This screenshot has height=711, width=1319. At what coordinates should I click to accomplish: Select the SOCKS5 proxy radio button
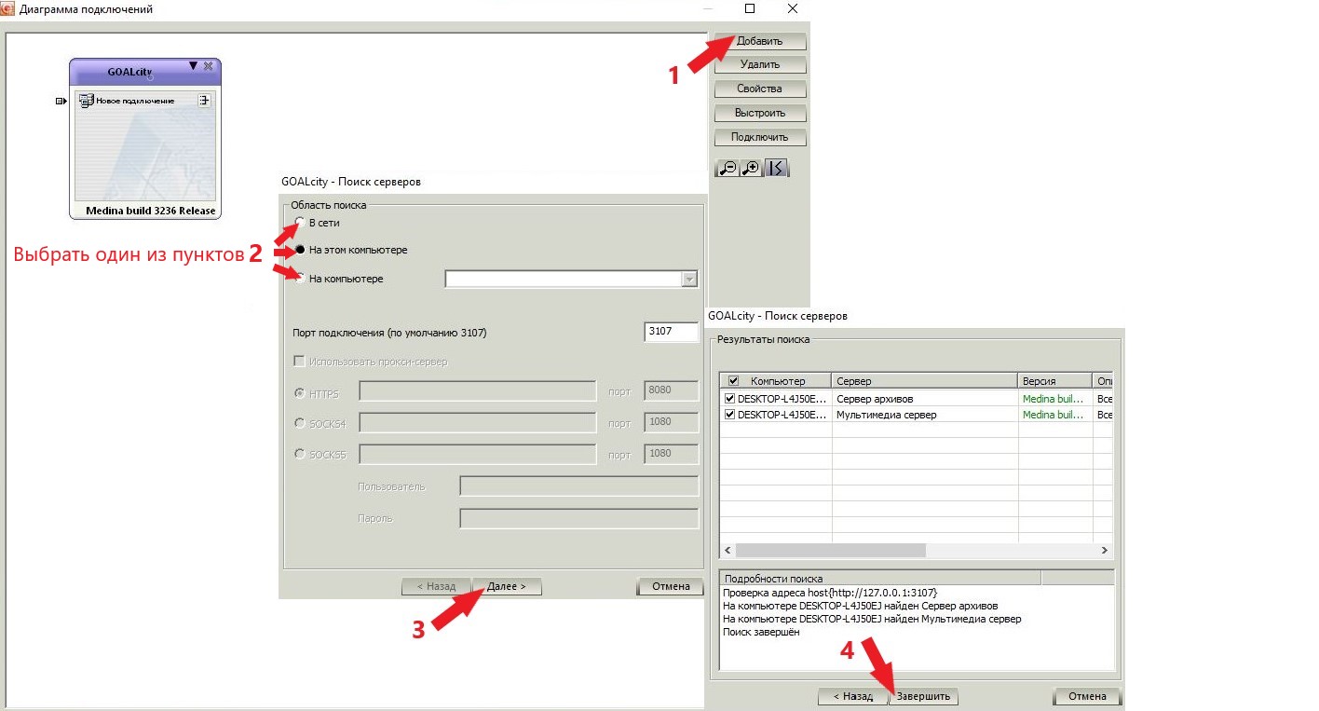pyautogui.click(x=299, y=454)
